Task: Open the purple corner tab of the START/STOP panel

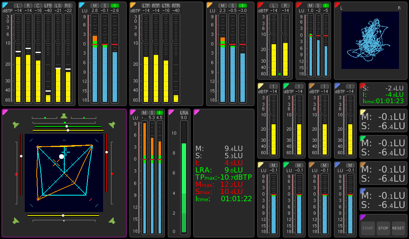Action: [x=363, y=217]
